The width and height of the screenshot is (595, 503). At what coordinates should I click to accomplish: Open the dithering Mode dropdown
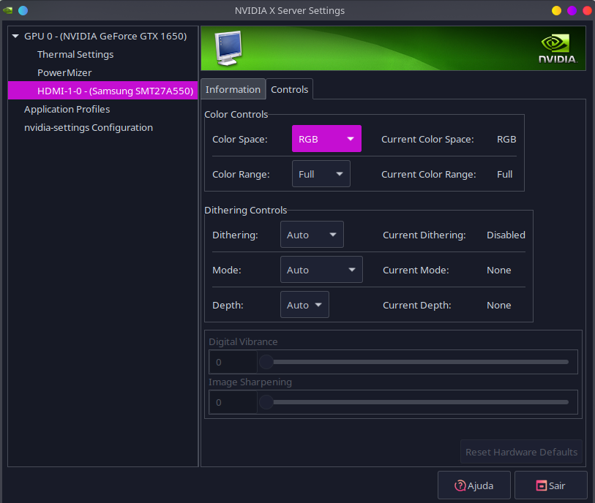pyautogui.click(x=321, y=270)
